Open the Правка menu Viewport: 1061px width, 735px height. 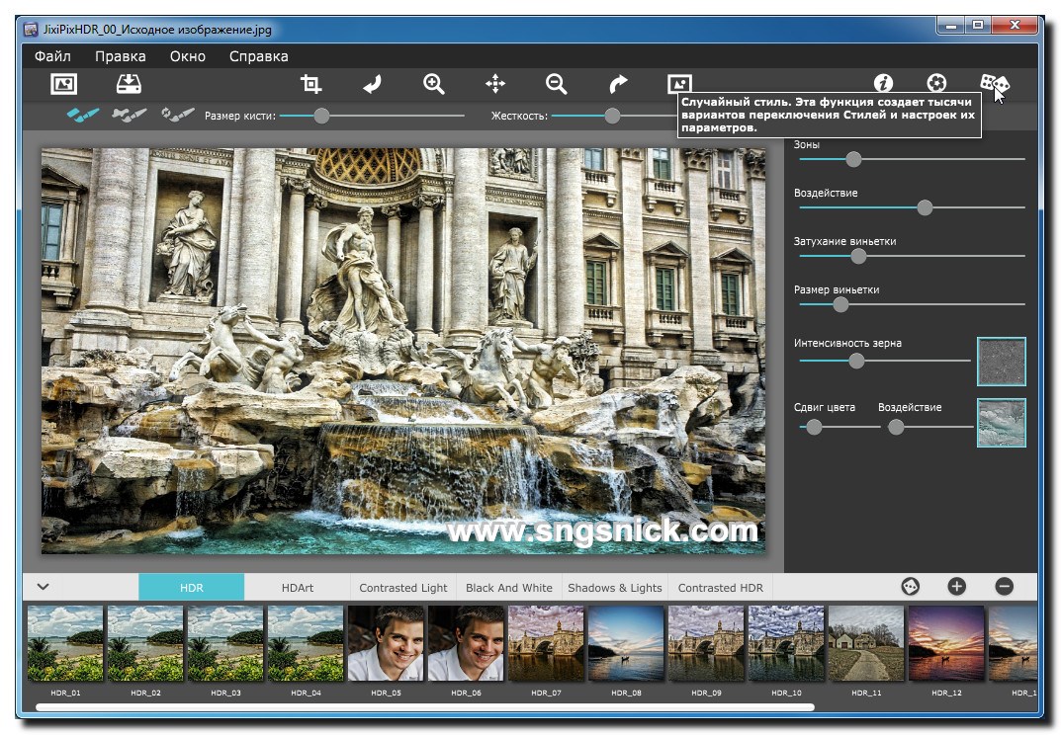(x=121, y=56)
